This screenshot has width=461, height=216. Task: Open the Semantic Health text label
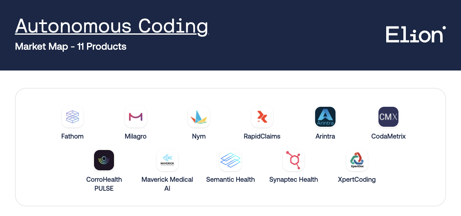230,179
